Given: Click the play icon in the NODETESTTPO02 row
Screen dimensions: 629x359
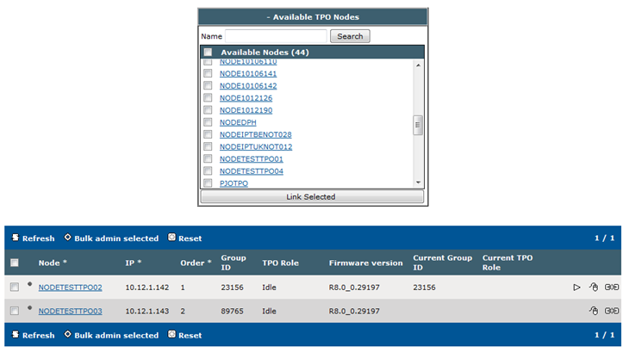Looking at the screenshot, I should click(576, 288).
